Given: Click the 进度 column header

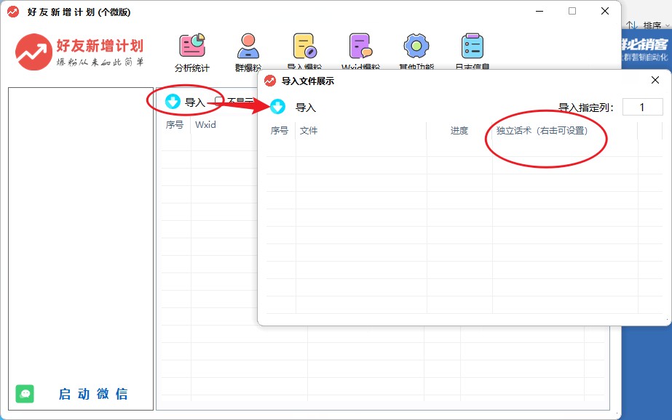Looking at the screenshot, I should click(459, 131).
